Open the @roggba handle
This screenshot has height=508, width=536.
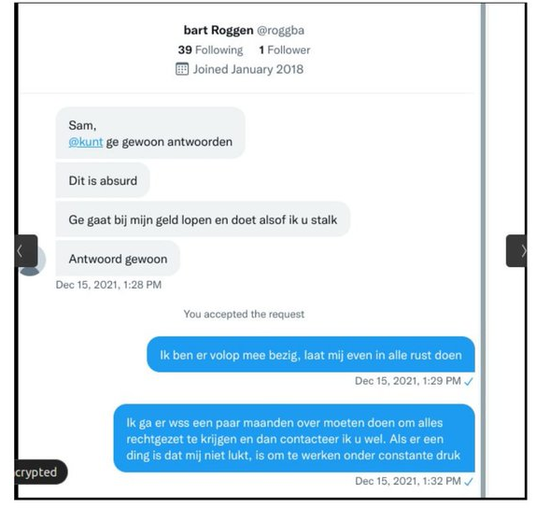coord(280,30)
